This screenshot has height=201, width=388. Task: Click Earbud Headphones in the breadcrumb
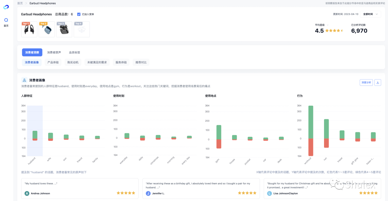coord(42,3)
